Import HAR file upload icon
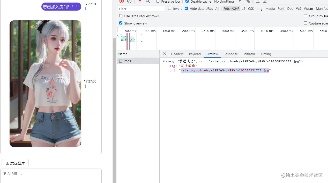The height and width of the screenshot is (183, 328). tap(258, 1)
